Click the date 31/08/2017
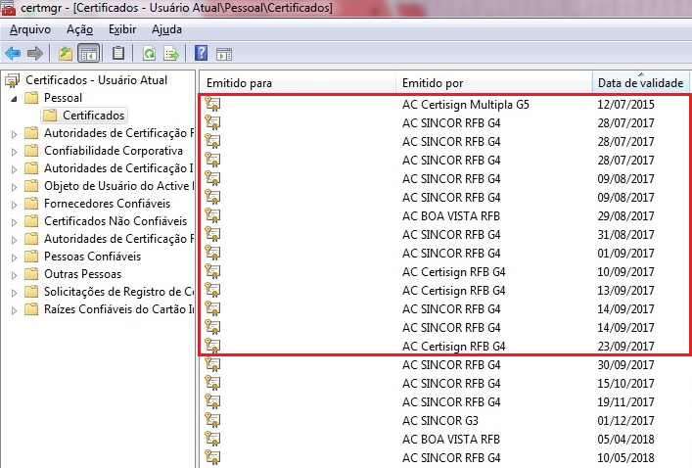This screenshot has width=692, height=468. click(x=625, y=234)
